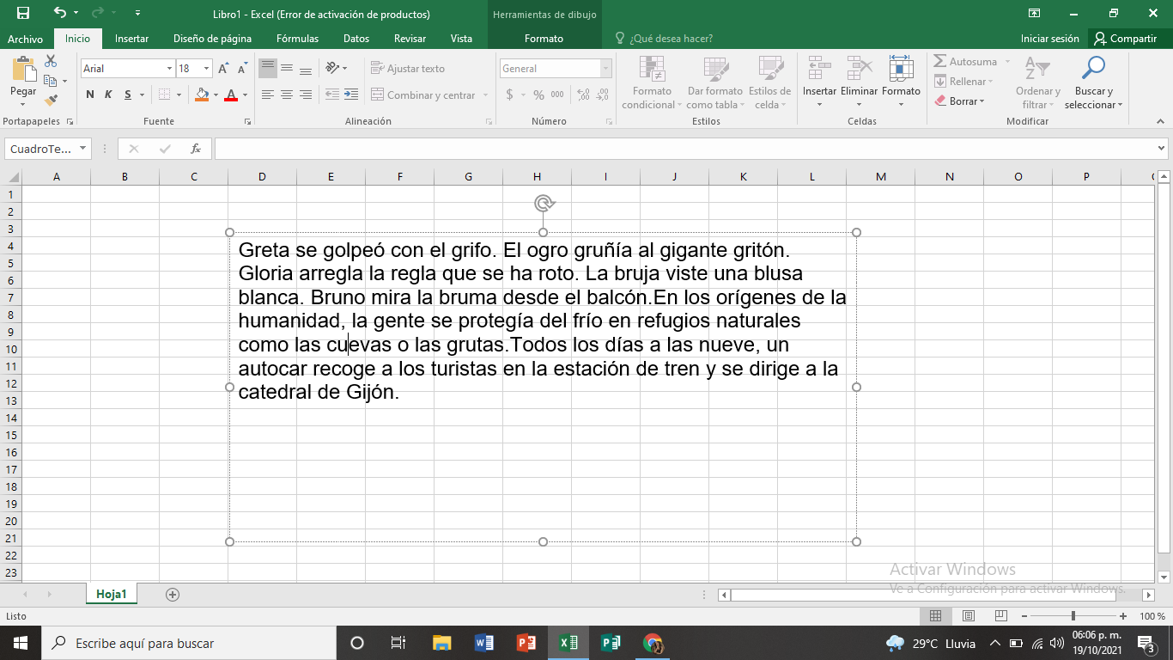The image size is (1173, 660).
Task: Click the Compartir button
Action: 1125,39
